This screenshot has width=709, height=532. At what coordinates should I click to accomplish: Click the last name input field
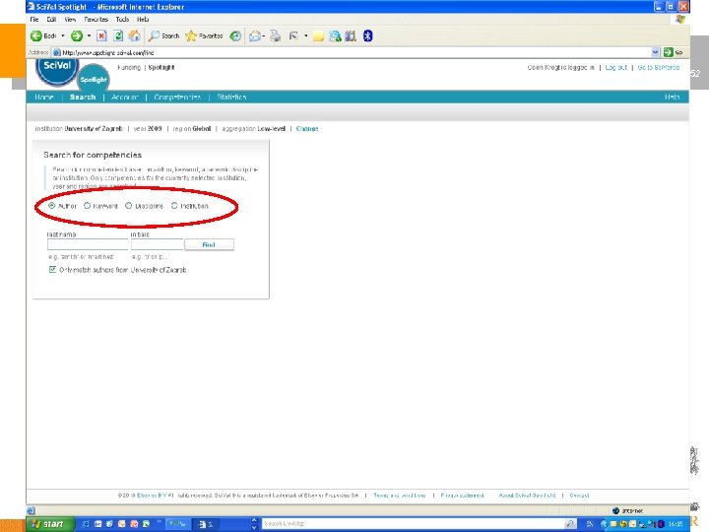tap(88, 244)
